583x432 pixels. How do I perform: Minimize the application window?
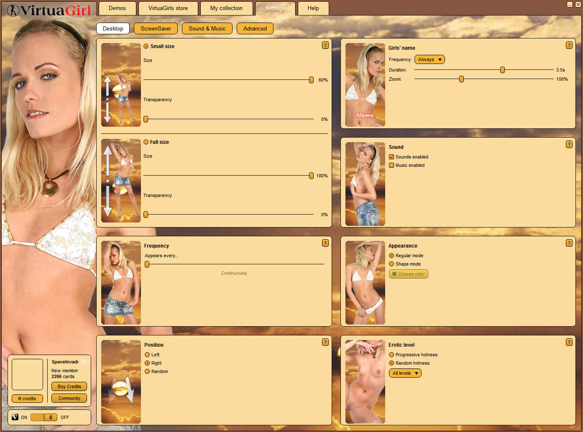pyautogui.click(x=570, y=5)
